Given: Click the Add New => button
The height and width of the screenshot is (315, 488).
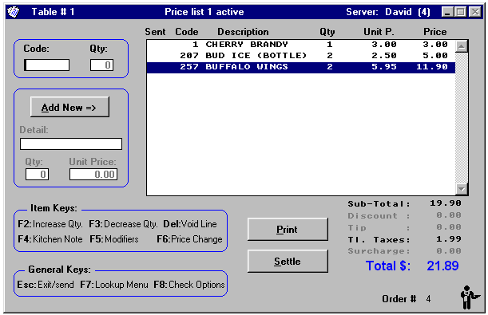Looking at the screenshot, I should [x=69, y=107].
